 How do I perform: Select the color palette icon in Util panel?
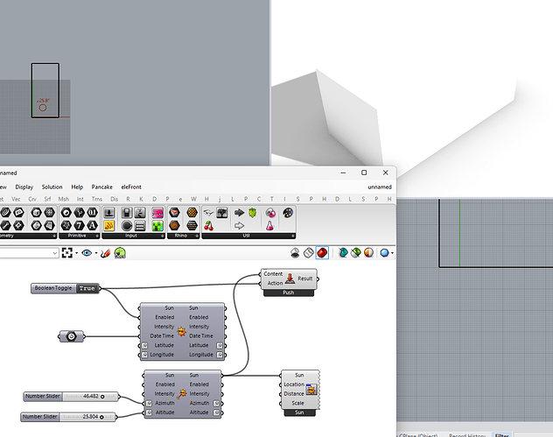point(288,213)
